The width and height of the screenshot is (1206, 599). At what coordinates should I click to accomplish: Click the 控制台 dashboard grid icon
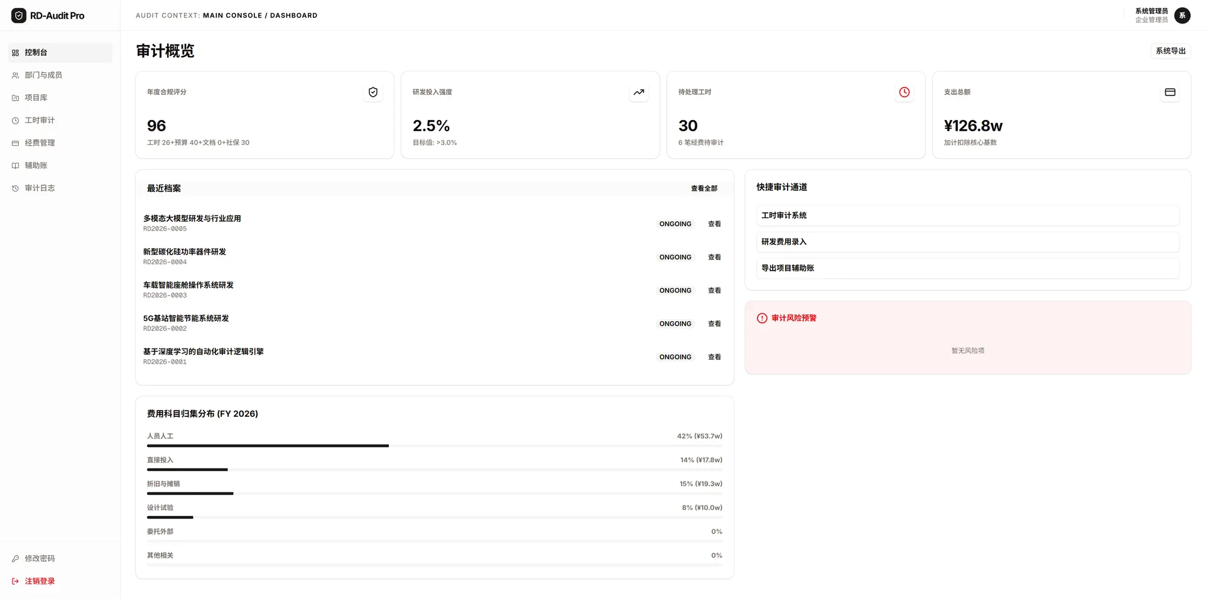click(x=15, y=53)
